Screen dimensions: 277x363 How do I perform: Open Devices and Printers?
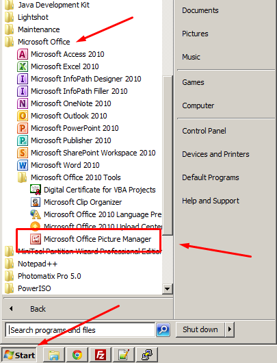tap(215, 154)
